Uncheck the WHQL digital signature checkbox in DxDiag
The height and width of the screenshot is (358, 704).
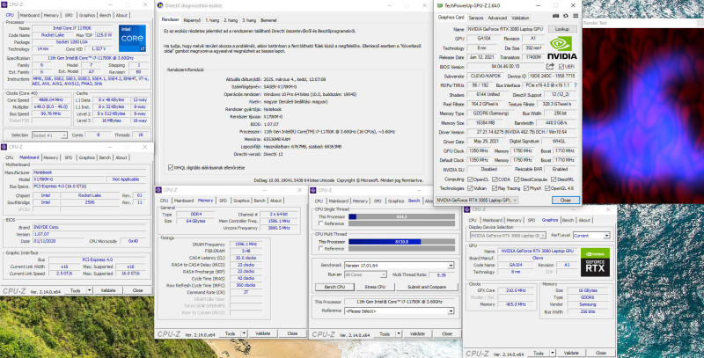click(170, 167)
